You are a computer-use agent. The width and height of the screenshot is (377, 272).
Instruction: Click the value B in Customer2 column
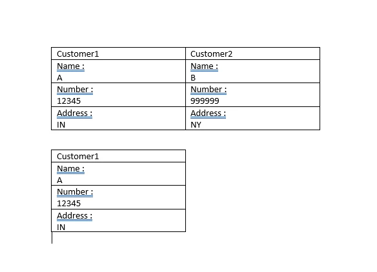click(193, 78)
